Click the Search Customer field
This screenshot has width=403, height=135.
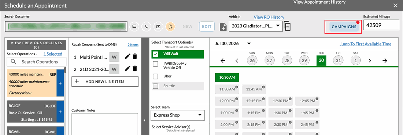click(66, 26)
